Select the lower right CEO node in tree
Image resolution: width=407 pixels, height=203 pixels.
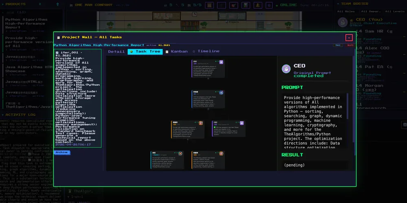pyautogui.click(x=229, y=129)
